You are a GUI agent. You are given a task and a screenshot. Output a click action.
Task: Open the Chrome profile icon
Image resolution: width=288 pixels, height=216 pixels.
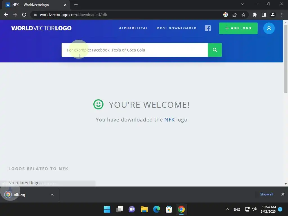[273, 15]
